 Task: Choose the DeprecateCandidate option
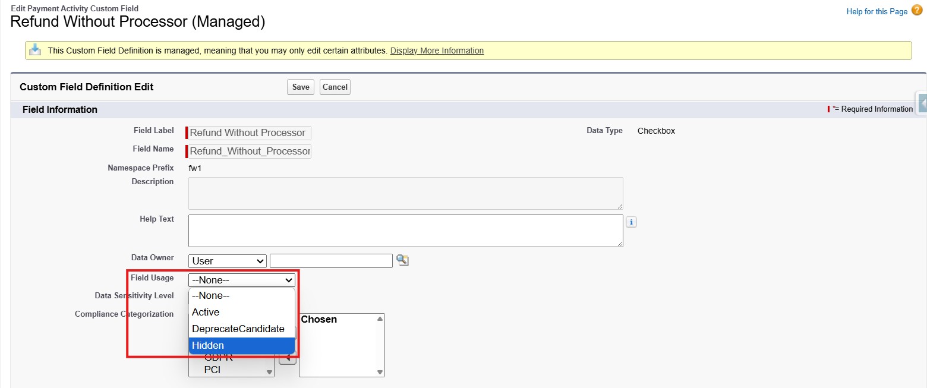pyautogui.click(x=241, y=329)
